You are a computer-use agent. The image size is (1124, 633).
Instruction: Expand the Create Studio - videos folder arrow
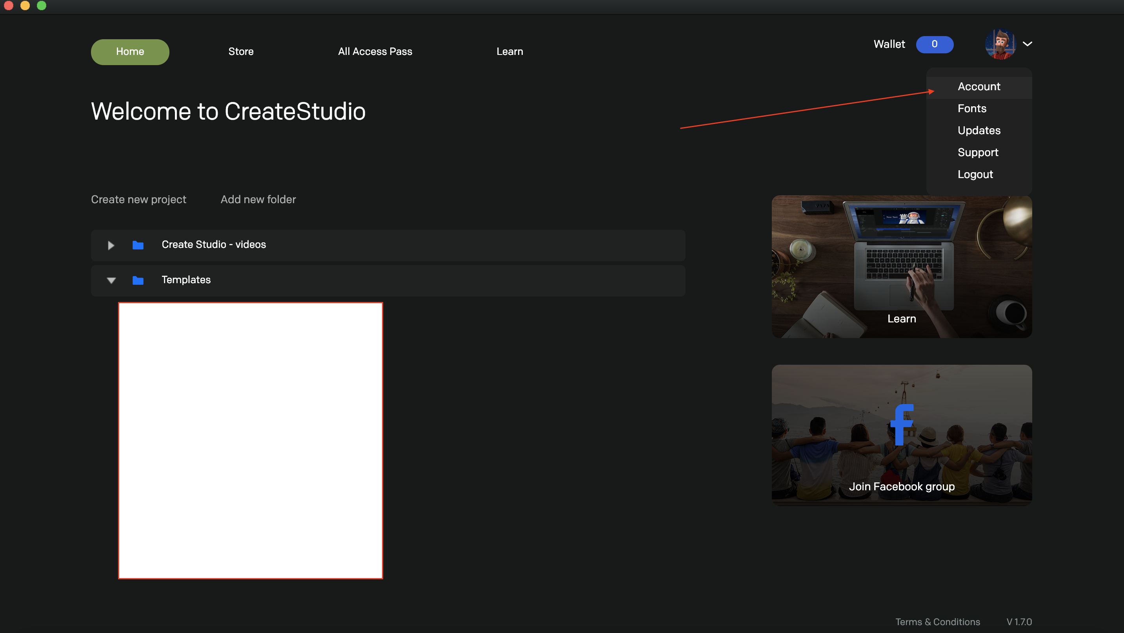[111, 245]
